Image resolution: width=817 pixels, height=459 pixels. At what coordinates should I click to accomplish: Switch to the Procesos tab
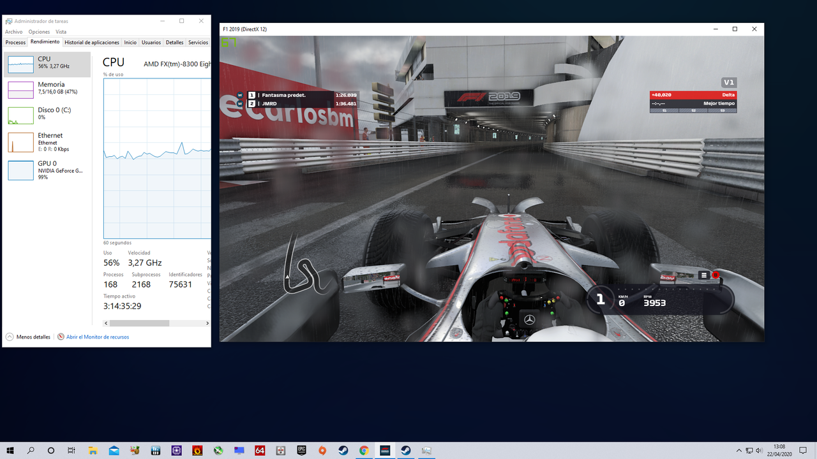[15, 43]
